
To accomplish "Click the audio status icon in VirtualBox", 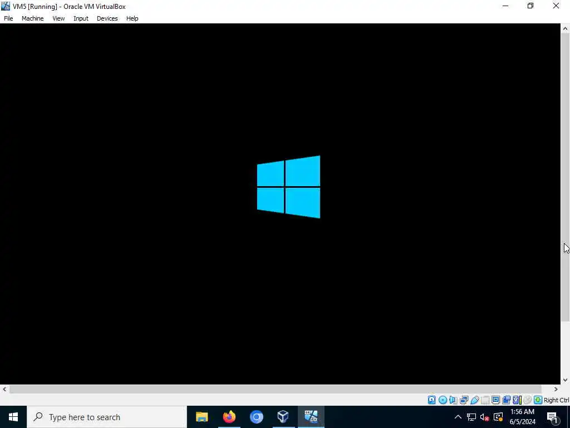I will [x=453, y=400].
